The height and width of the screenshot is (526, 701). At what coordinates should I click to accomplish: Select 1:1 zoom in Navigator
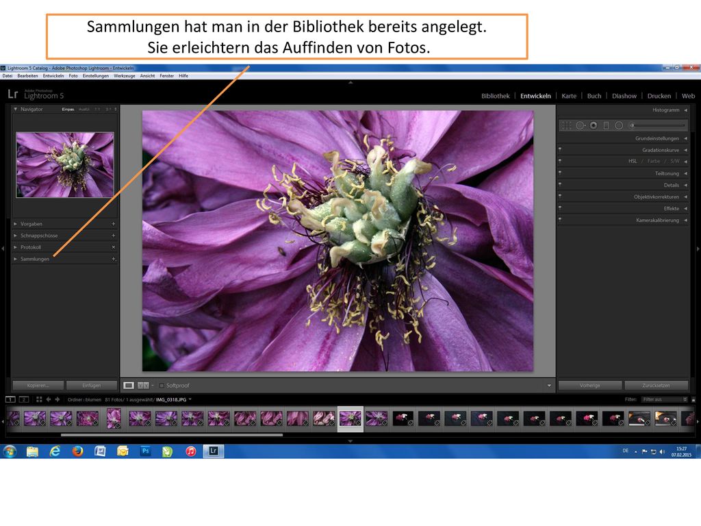pos(97,109)
